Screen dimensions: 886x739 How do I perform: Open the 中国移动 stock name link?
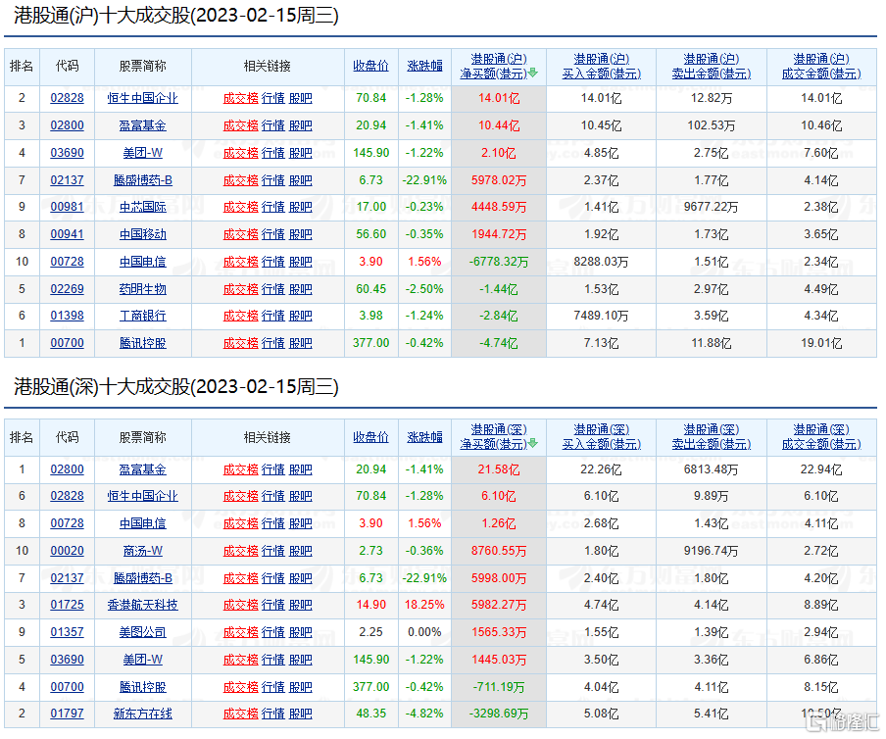142,234
